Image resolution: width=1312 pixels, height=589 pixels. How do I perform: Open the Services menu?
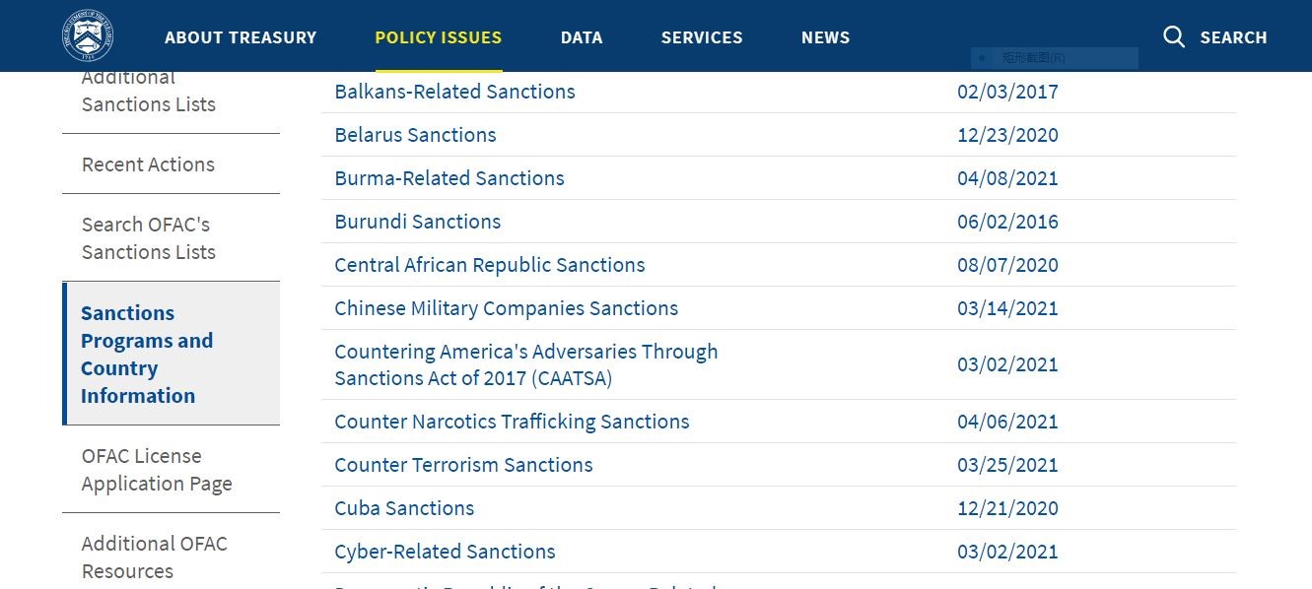[x=702, y=37]
